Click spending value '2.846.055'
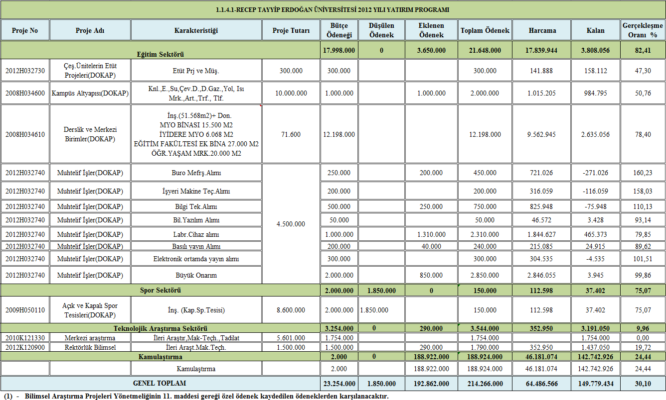Image resolution: width=666 pixels, height=400 pixels. pyautogui.click(x=542, y=275)
